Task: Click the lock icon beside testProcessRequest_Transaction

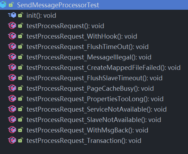Action: pyautogui.click(x=21, y=140)
